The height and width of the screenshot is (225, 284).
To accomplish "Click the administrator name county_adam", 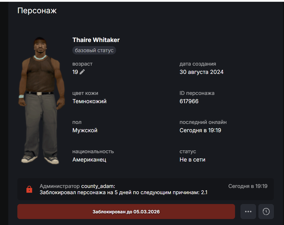I will click(98, 186).
